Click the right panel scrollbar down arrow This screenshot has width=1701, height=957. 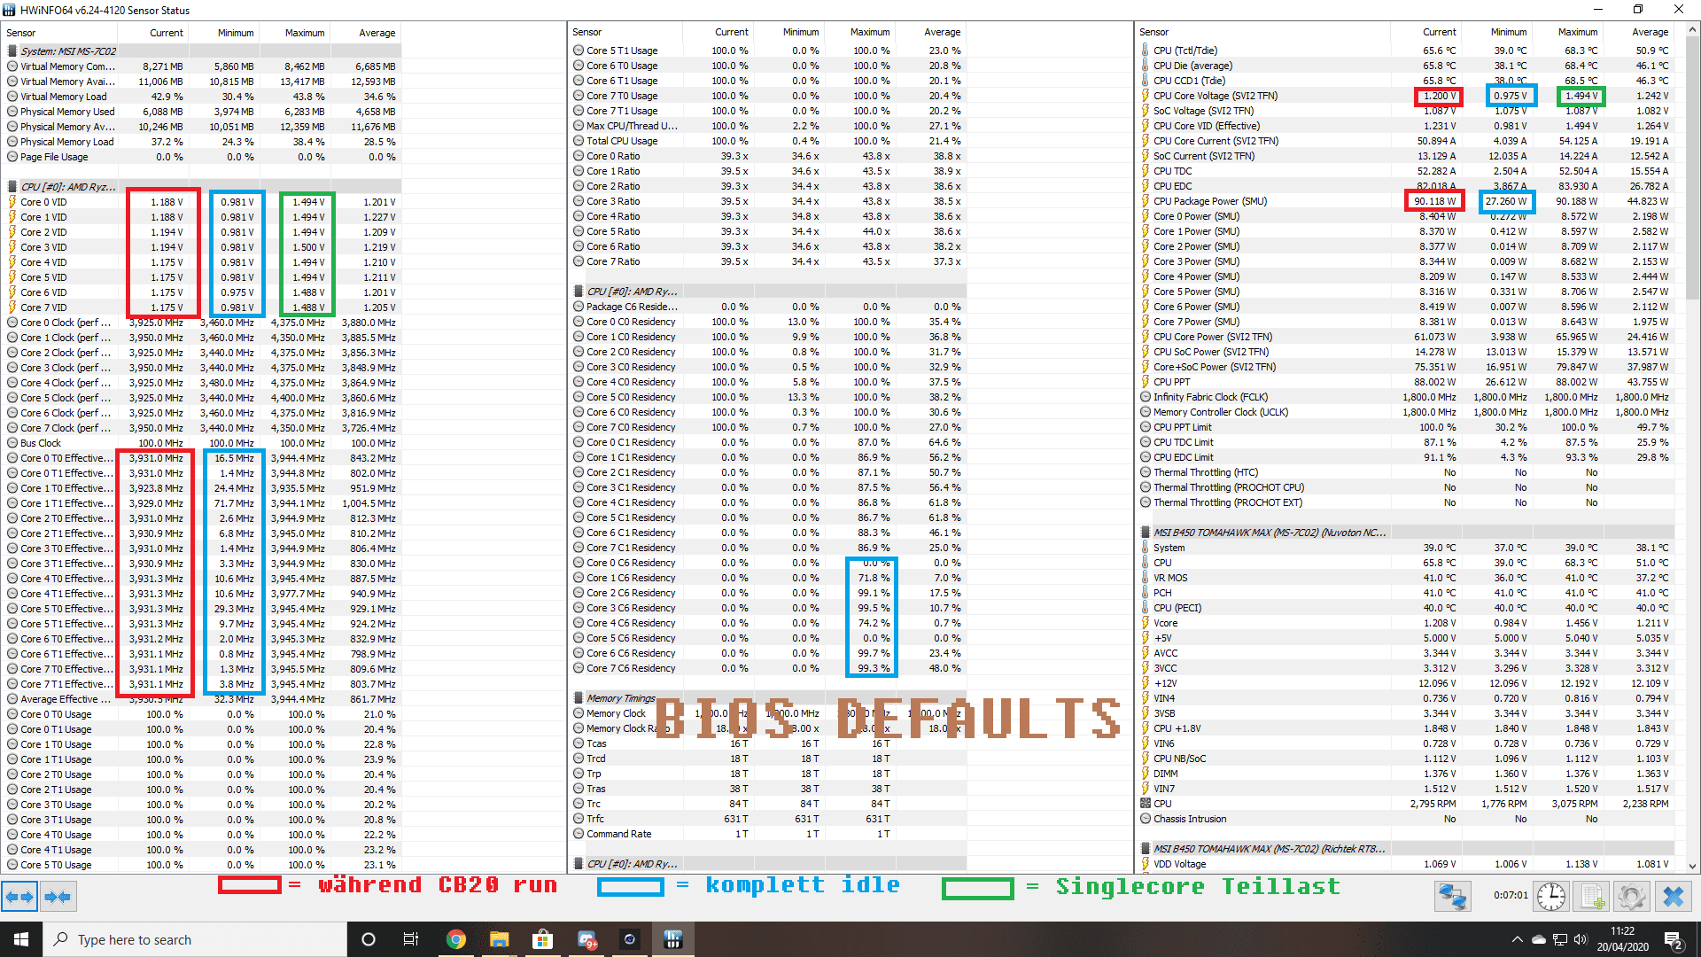(1692, 866)
